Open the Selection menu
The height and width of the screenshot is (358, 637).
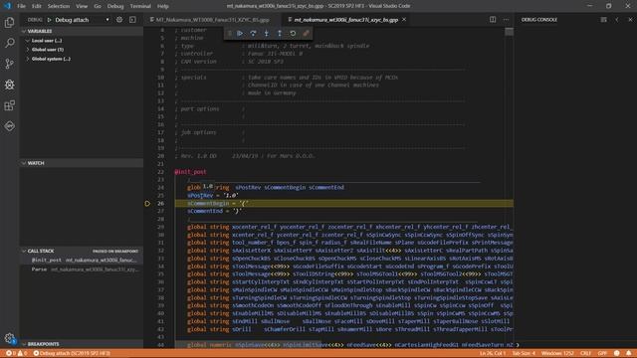[x=59, y=6]
